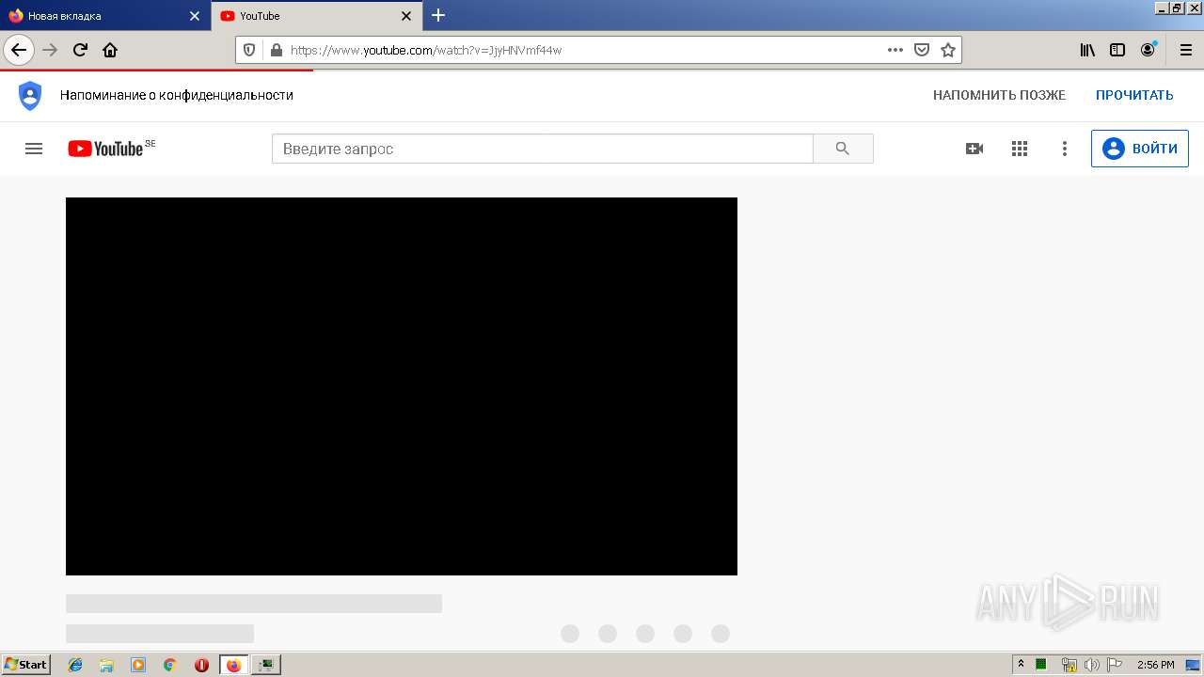Click the 2:56 PM system clock

pos(1155,665)
